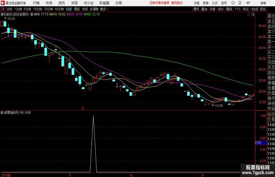The width and height of the screenshot is (275, 177).
Task: Add stock with +自选 button
Action: (x=254, y=9)
